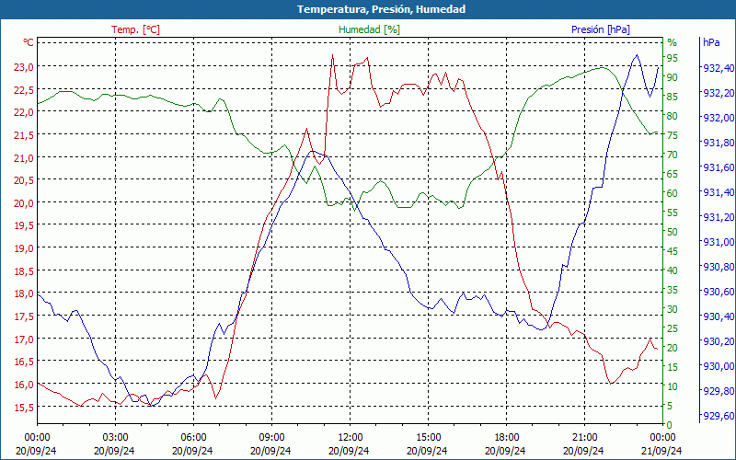Select the '0' humidity axis tick
Image resolution: width=736 pixels, height=460 pixels.
point(670,425)
